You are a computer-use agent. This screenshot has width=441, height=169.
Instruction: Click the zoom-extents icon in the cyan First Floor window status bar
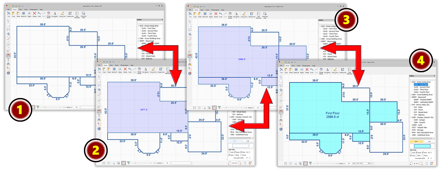pyautogui.click(x=285, y=164)
